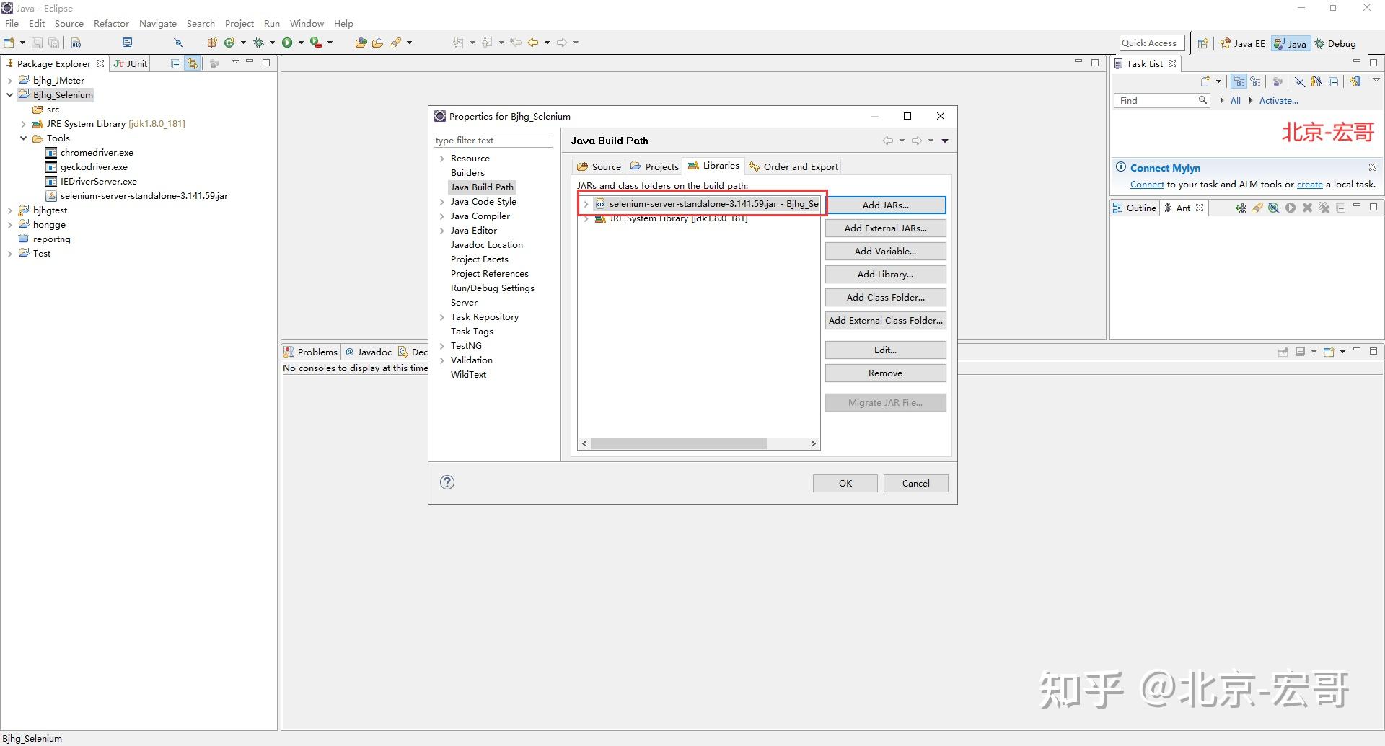
Task: Click the Connect link in Mylyn panel
Action: tap(1147, 185)
